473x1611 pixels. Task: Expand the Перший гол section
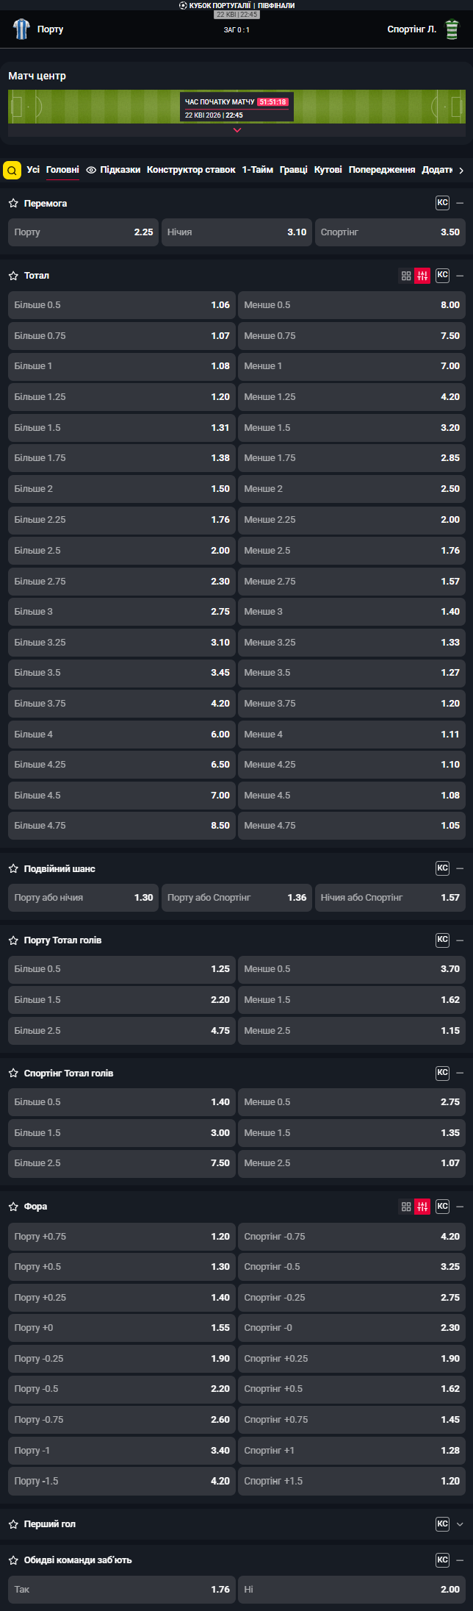460,1524
